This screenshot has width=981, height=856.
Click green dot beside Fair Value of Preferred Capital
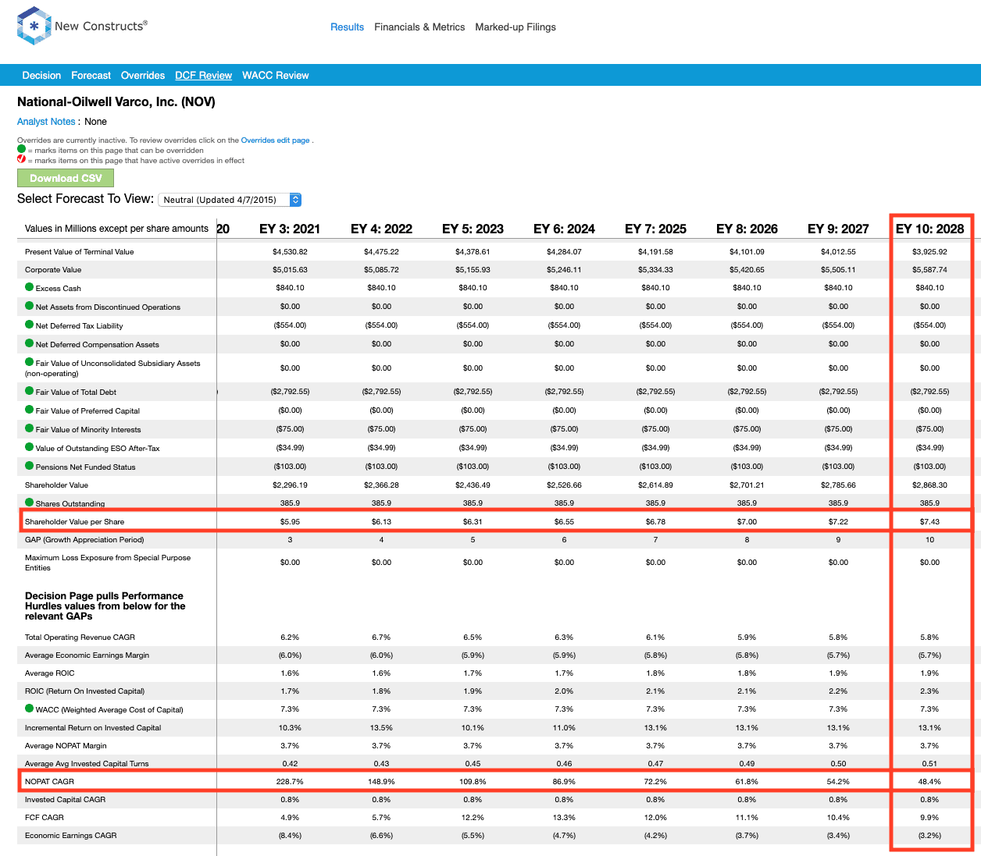coord(30,410)
